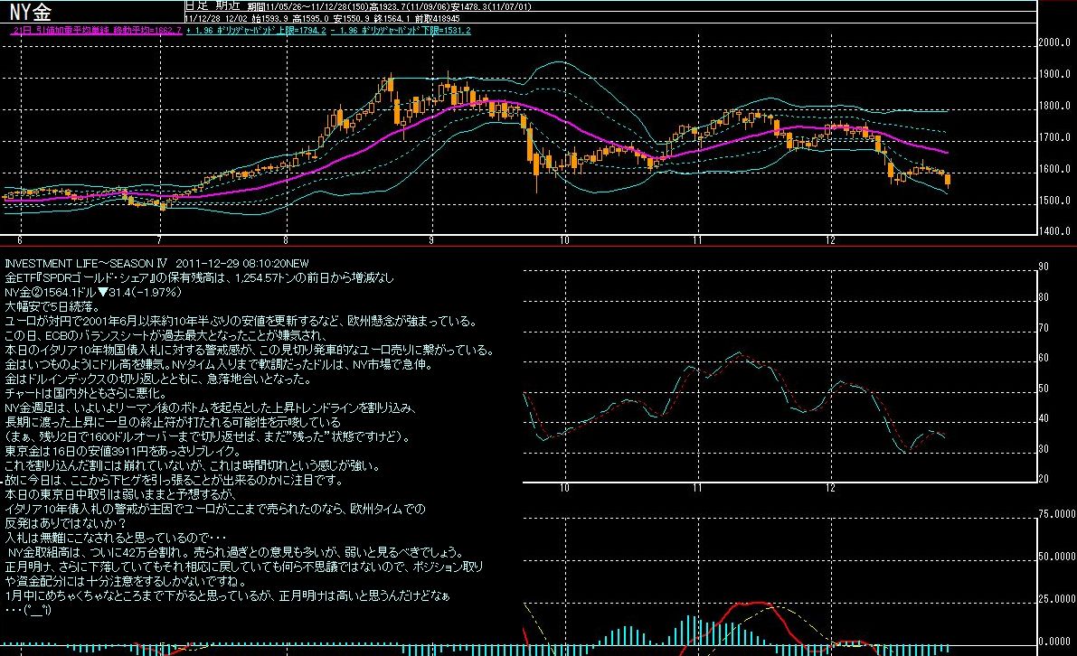Click month 7 on price chart axis
This screenshot has height=656, width=1077.
pos(159,240)
